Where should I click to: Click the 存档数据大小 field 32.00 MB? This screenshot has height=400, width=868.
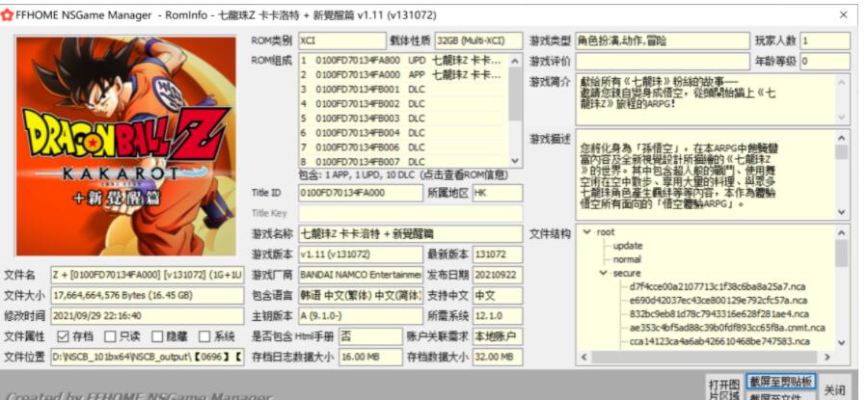click(497, 357)
